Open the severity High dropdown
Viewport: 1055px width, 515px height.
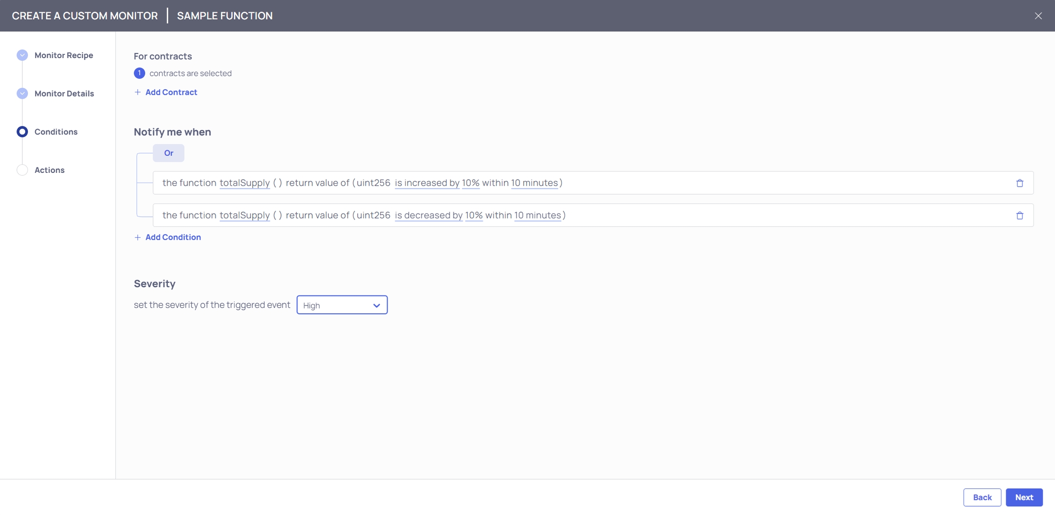click(x=342, y=305)
